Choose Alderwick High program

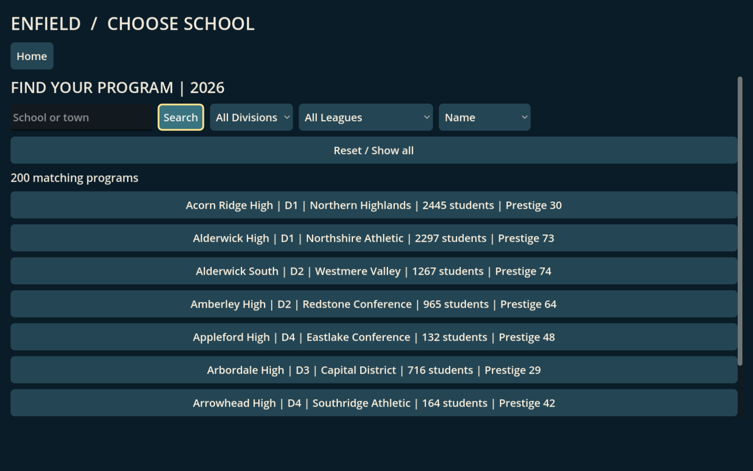(x=374, y=238)
